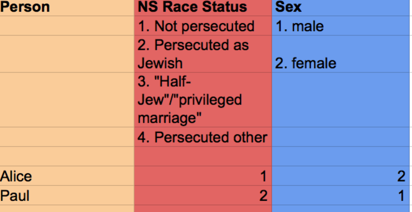Click the empty orange cell beside '2. Persecuted as Jewish'

67,54
